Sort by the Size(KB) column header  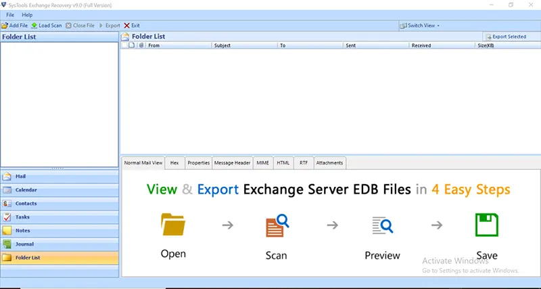point(508,45)
